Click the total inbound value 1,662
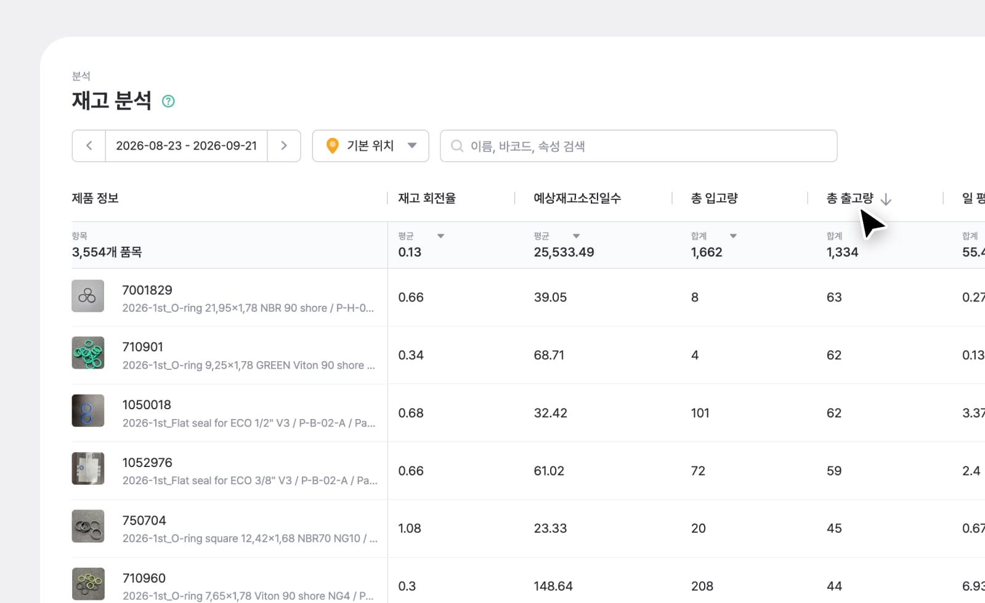Screen dimensions: 985x603 (707, 252)
